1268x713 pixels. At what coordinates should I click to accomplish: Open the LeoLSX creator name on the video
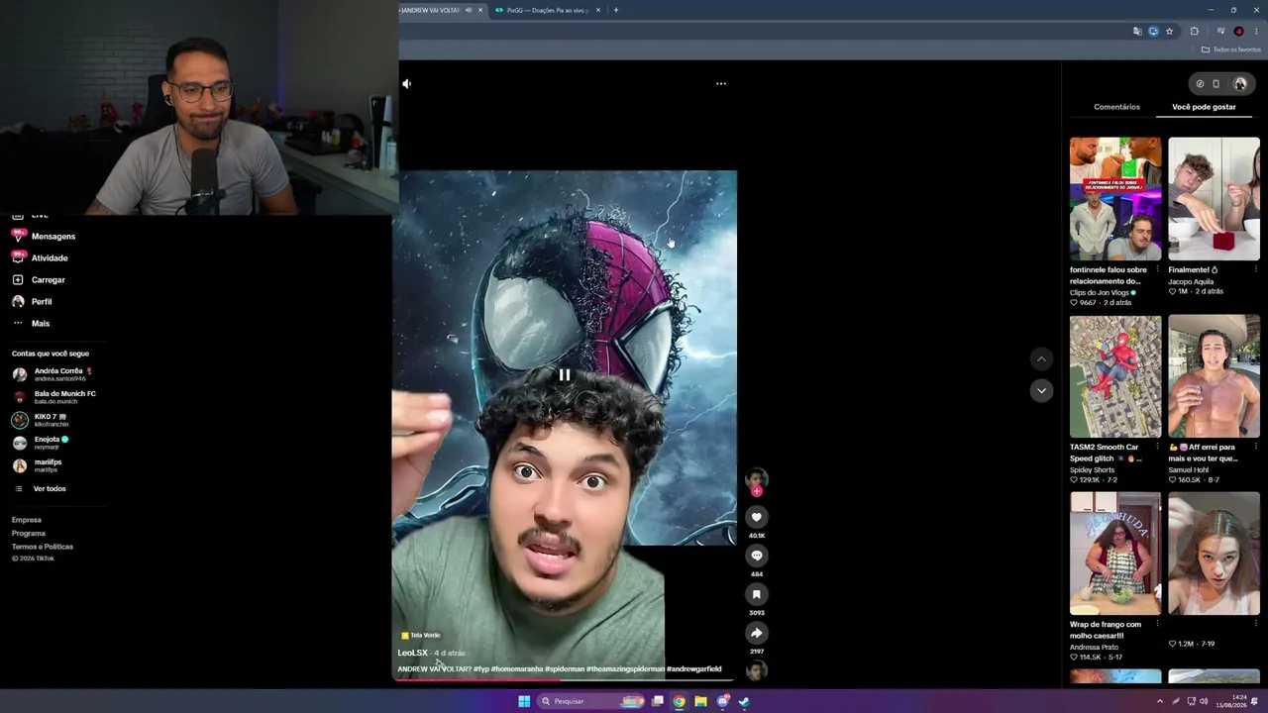click(x=413, y=654)
